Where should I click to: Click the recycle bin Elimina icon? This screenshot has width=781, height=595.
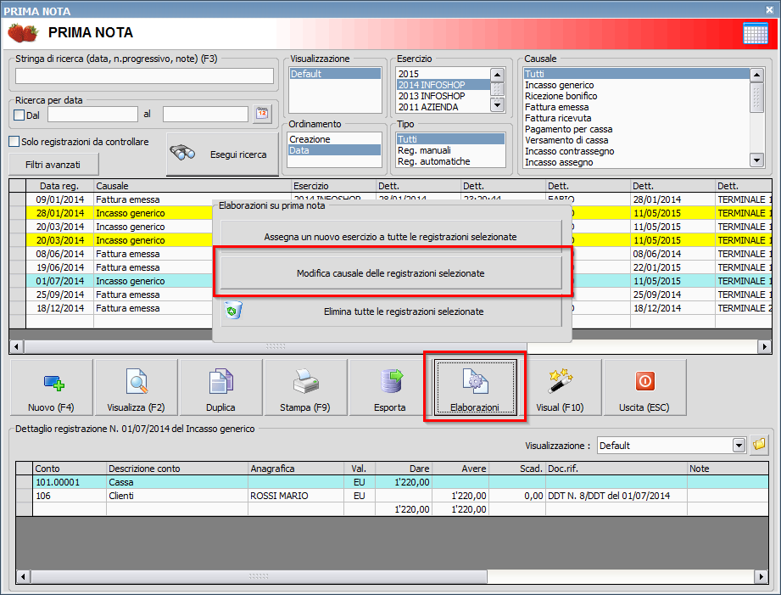[233, 310]
